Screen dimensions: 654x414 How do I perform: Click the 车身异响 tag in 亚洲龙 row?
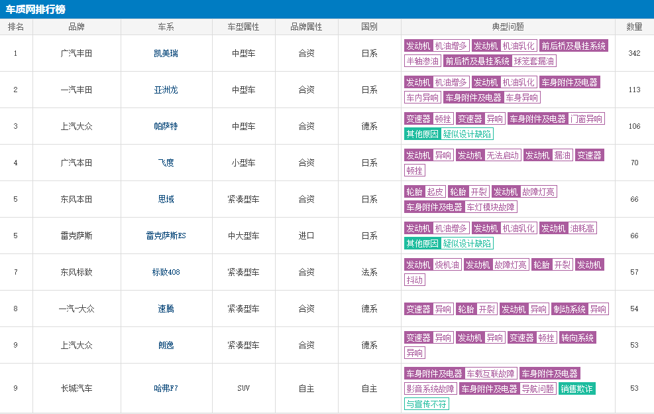click(x=521, y=98)
